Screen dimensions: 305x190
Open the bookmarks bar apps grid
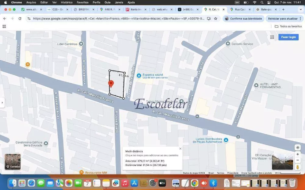tap(4, 26)
